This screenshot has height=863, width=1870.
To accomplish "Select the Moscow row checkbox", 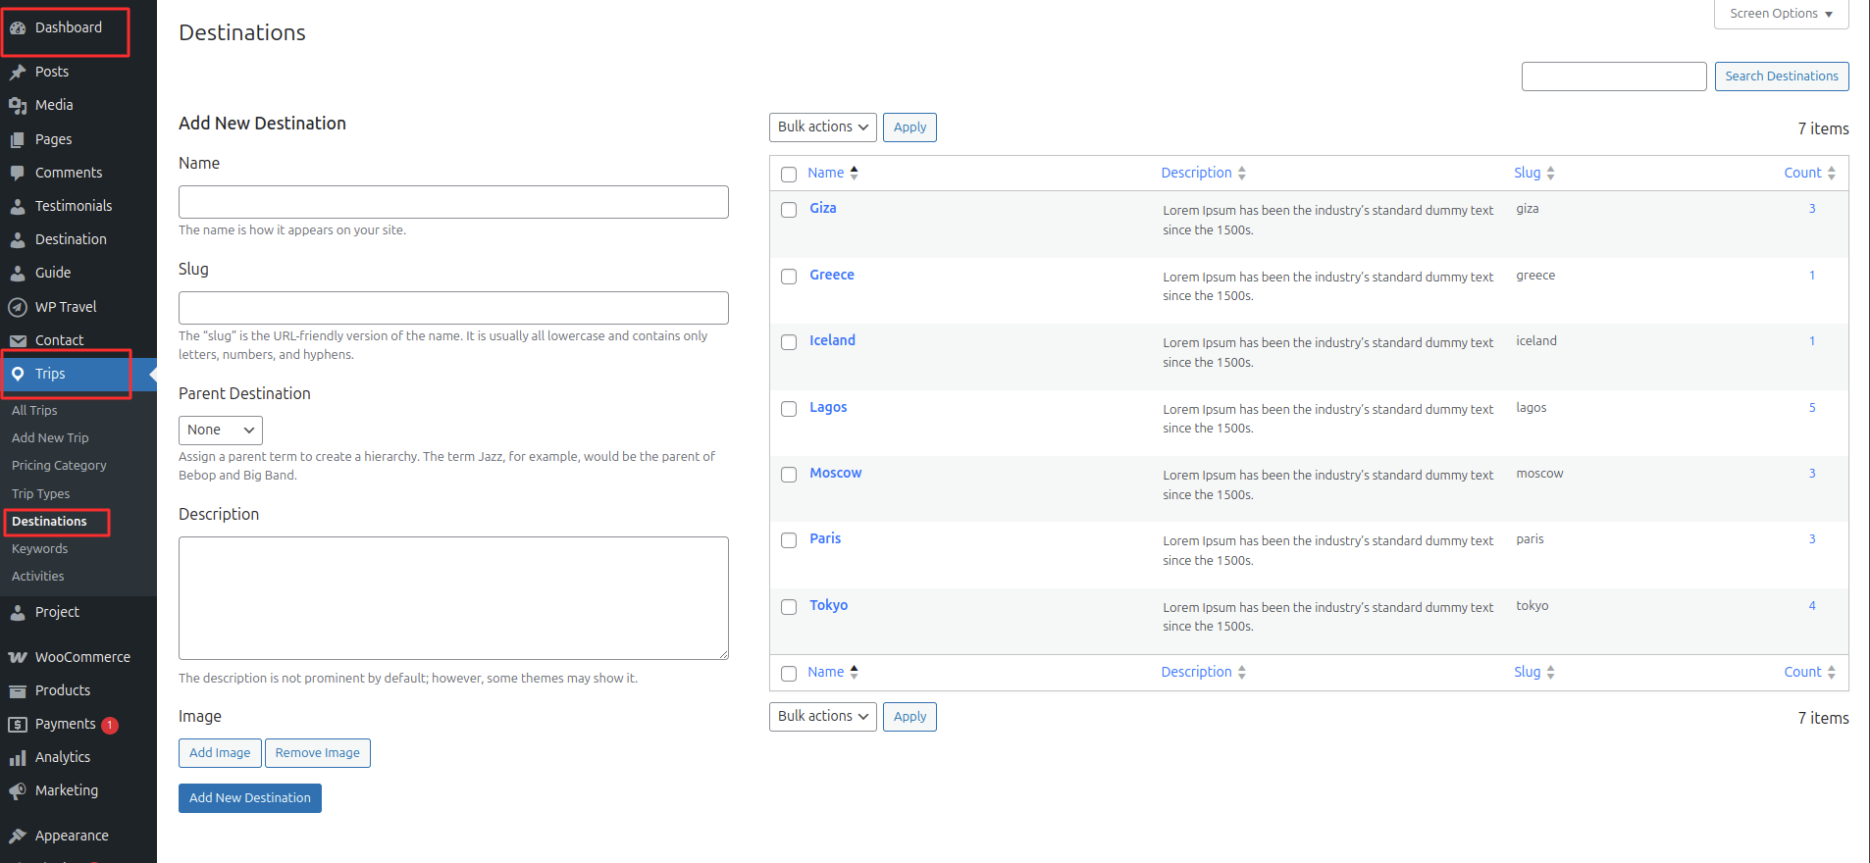I will pyautogui.click(x=789, y=475).
